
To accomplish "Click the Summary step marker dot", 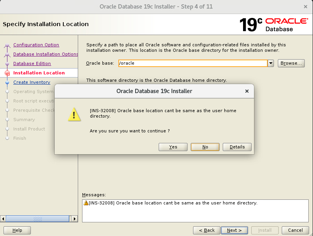I will click(x=7, y=120).
